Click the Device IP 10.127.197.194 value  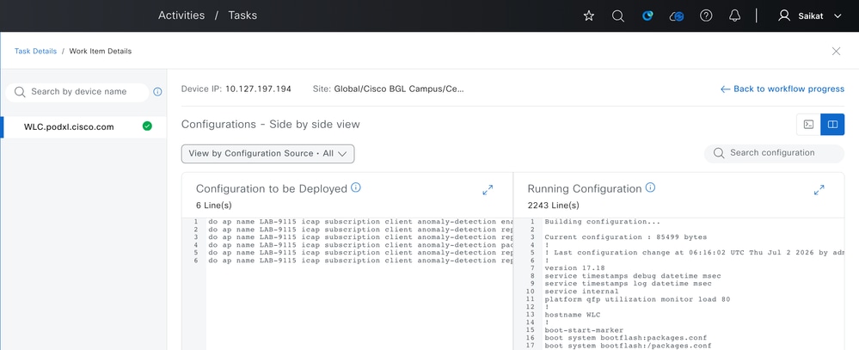pyautogui.click(x=258, y=89)
